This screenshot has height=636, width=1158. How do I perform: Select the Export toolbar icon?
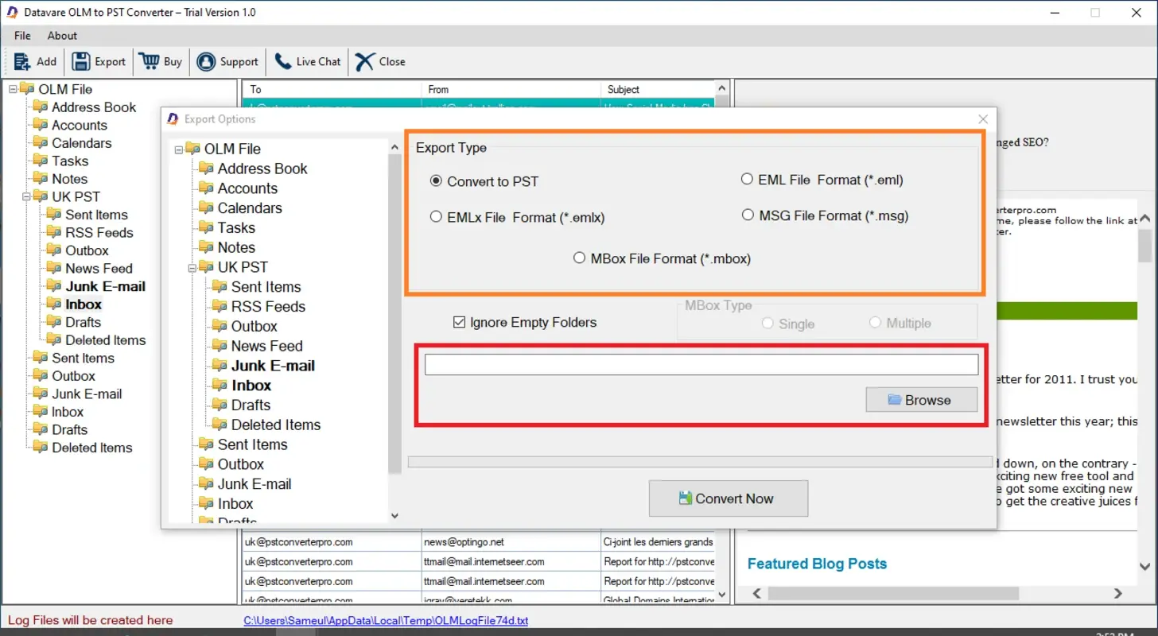click(x=80, y=61)
